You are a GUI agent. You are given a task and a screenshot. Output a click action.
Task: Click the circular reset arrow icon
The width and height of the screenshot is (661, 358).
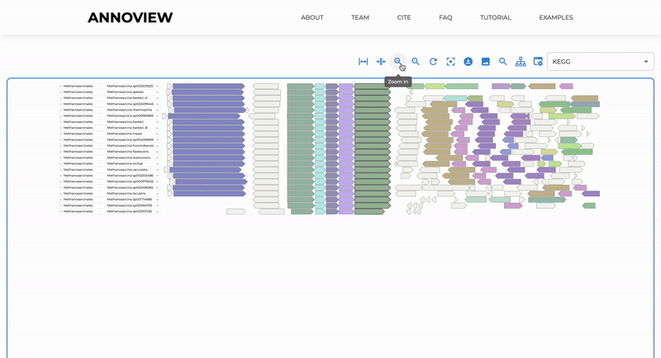[433, 61]
